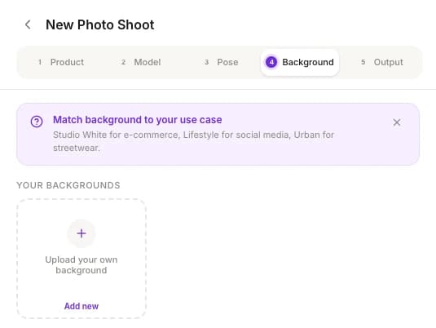Click 'Match background to your use case' heading

coord(138,120)
